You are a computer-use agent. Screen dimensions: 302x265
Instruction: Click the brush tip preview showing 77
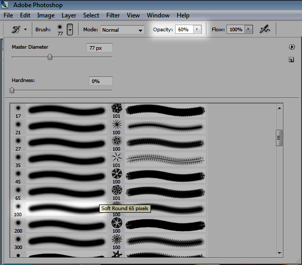(60, 30)
